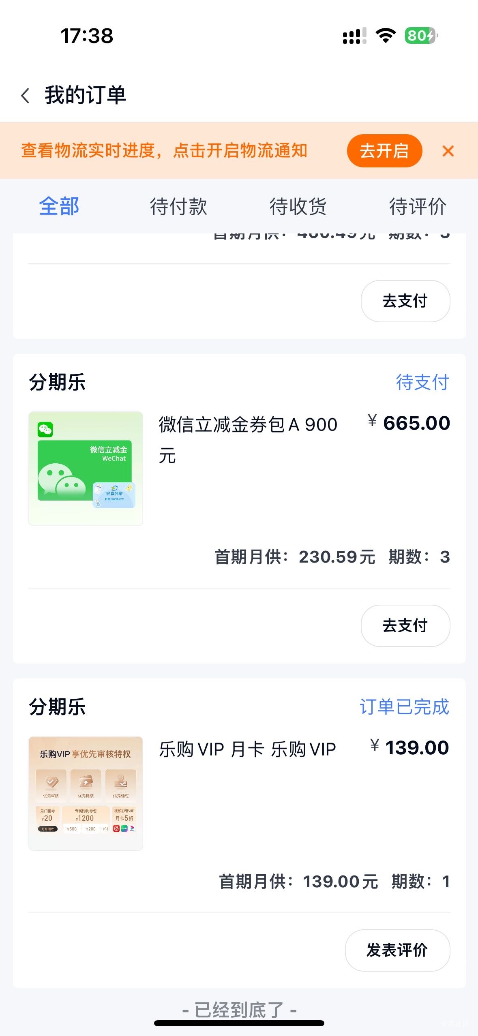Tap the orange 去开启 button
The height and width of the screenshot is (1036, 478).
pos(384,151)
